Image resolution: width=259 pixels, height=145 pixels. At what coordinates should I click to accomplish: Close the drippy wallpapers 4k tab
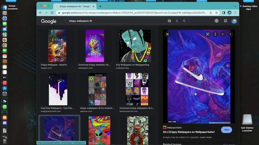(x=93, y=6)
